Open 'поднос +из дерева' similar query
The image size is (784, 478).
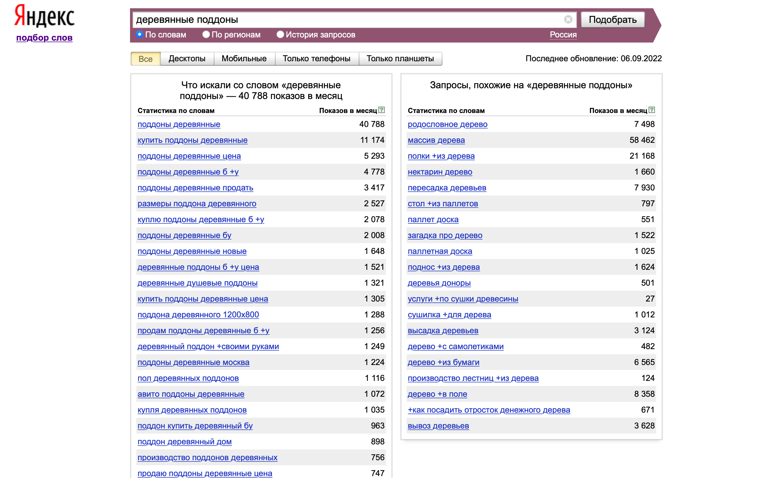444,268
